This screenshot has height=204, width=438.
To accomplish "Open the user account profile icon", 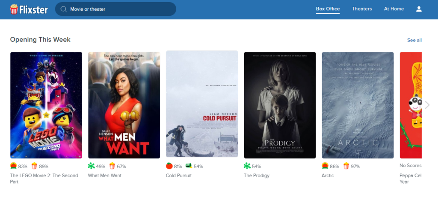I will pyautogui.click(x=419, y=9).
